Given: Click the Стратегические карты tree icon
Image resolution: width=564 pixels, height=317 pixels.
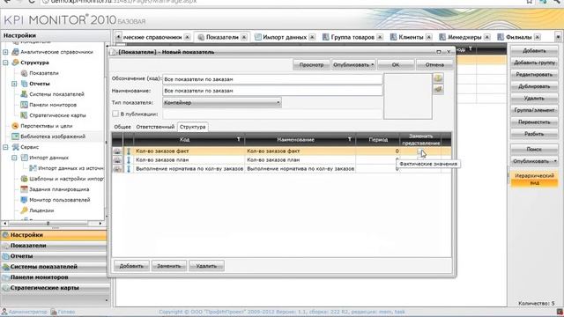Looking at the screenshot, I should (24, 115).
